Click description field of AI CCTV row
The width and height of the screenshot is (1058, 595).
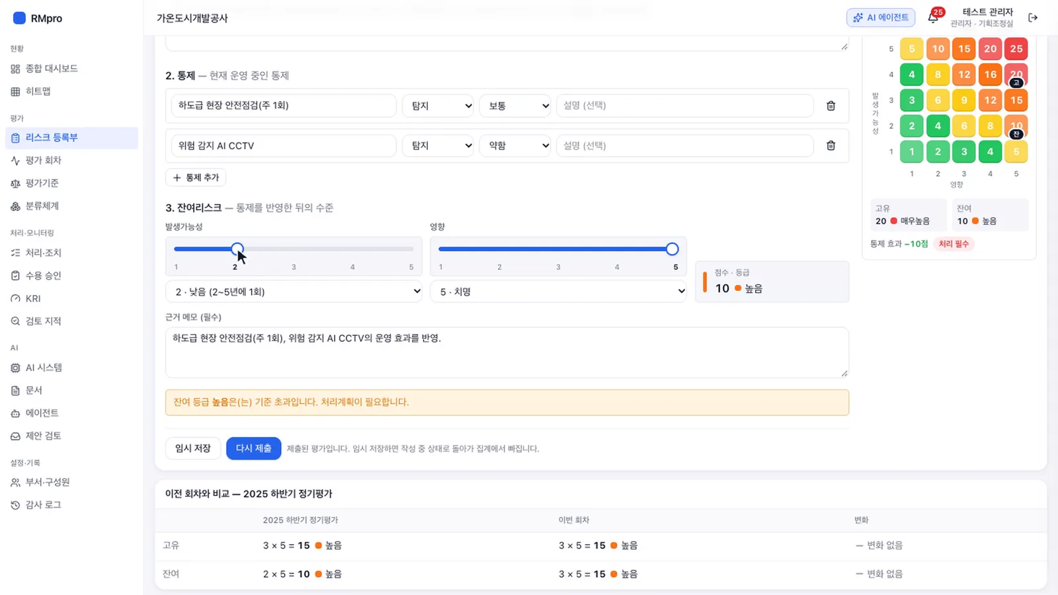pos(684,145)
